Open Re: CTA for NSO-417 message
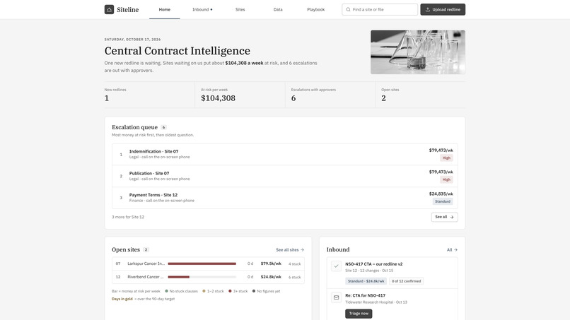Viewport: 570px width, 320px height. [366, 295]
